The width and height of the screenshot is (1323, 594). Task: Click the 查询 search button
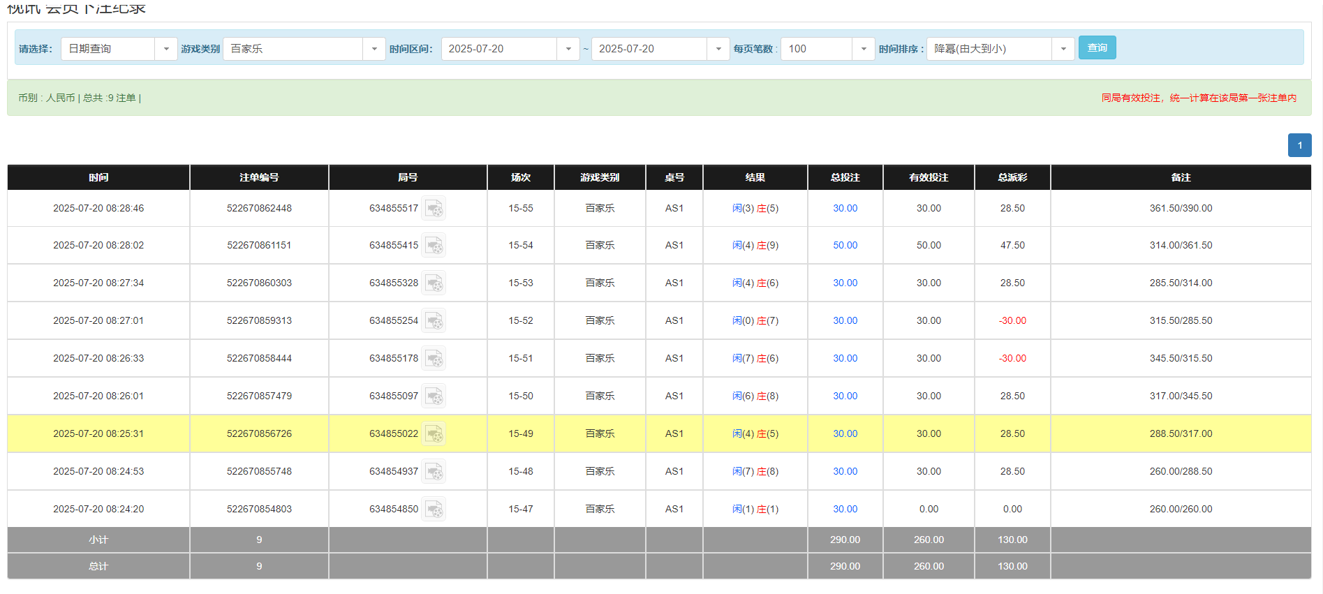1097,47
